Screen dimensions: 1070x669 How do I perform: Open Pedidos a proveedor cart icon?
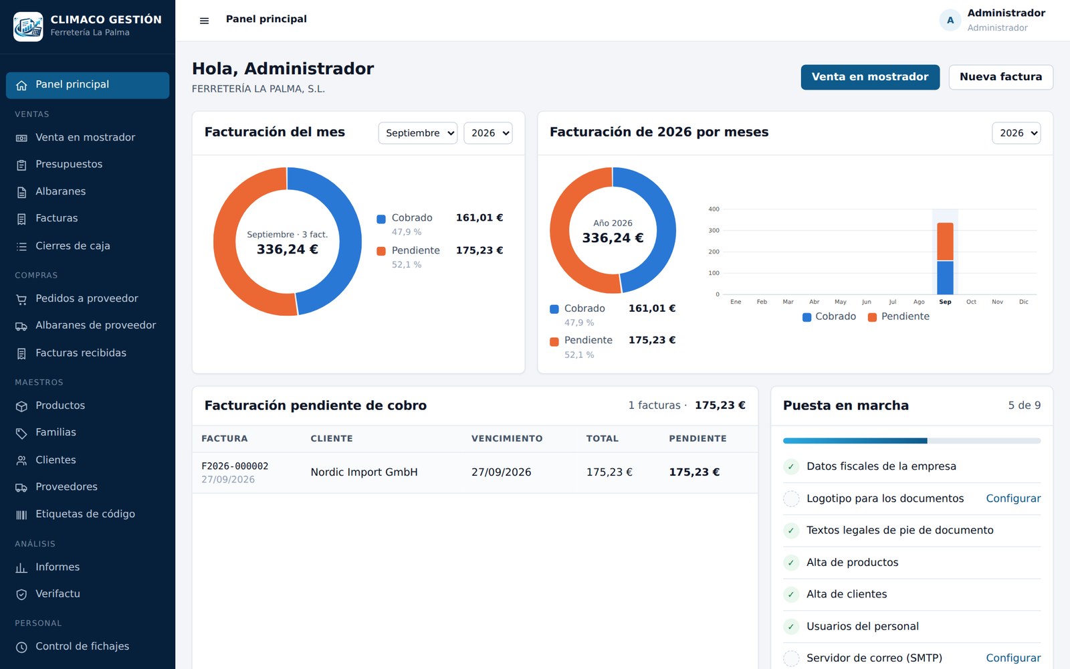point(21,299)
